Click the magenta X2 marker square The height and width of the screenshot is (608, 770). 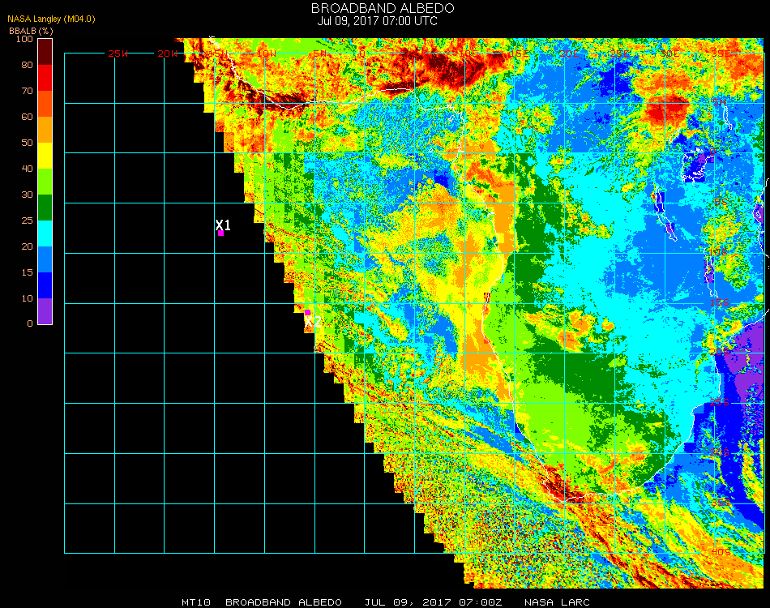pyautogui.click(x=307, y=312)
